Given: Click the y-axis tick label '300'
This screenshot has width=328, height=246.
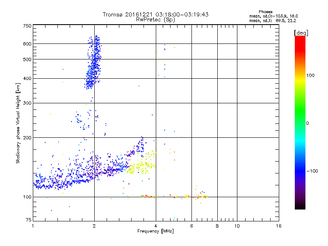Looking at the screenshot, I should point(27,103).
